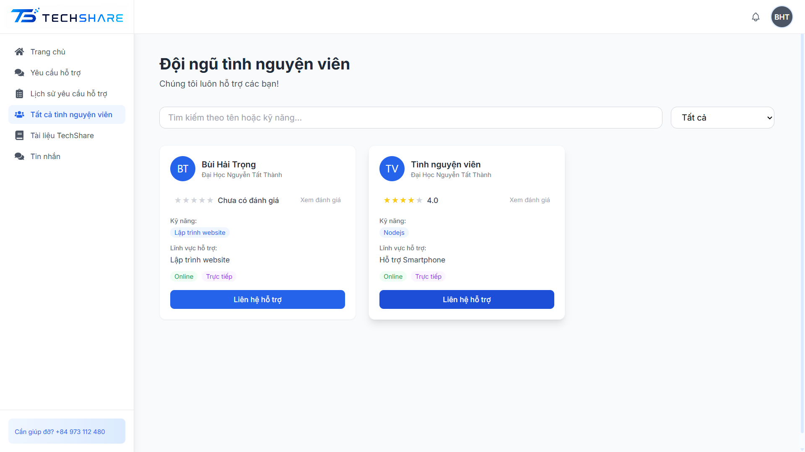Click the Trực tiếp badge on Bùi Hải Trọng card
805x452 pixels.
[x=219, y=277]
